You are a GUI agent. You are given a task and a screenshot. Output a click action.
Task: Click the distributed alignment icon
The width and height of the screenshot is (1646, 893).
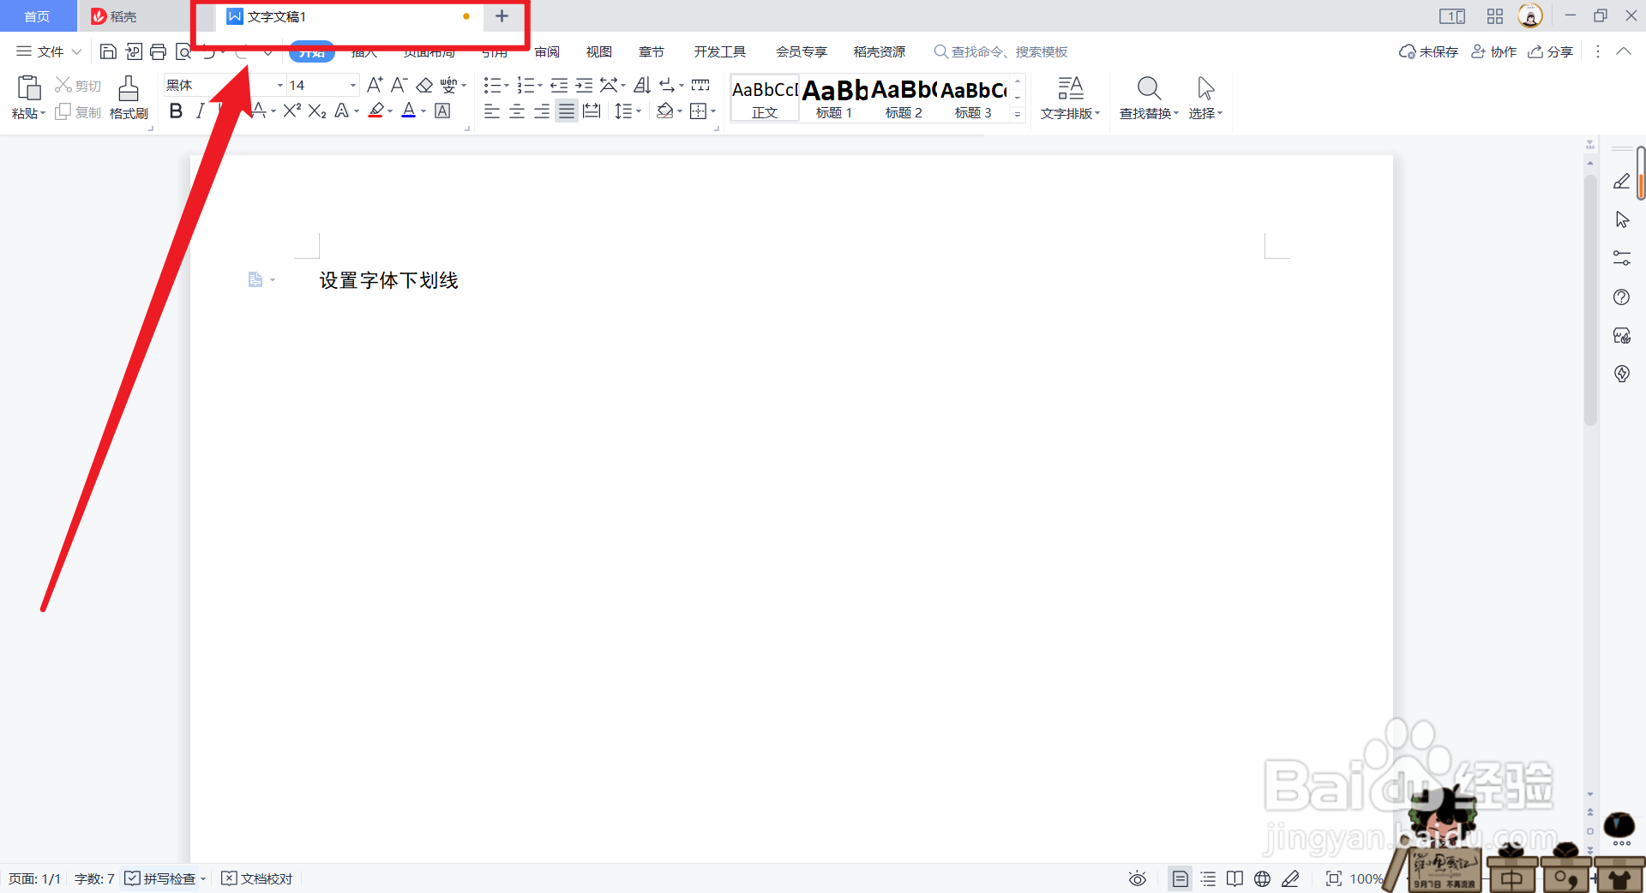(592, 111)
